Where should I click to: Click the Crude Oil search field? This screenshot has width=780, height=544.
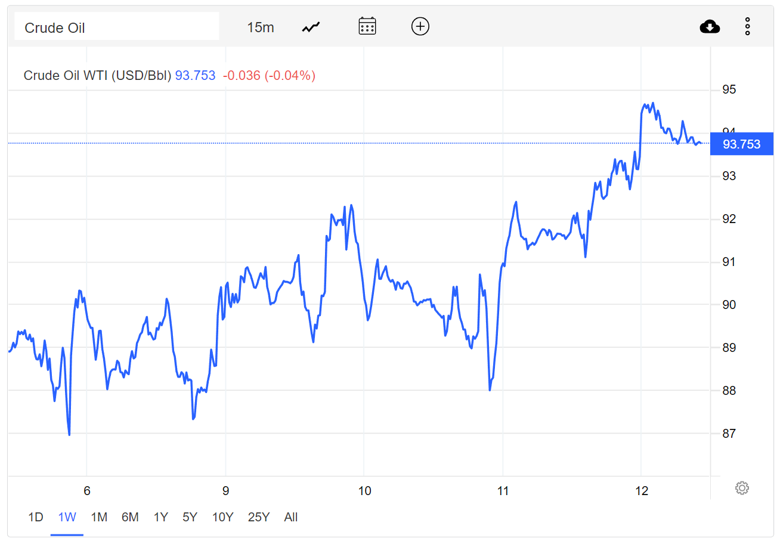(x=117, y=27)
